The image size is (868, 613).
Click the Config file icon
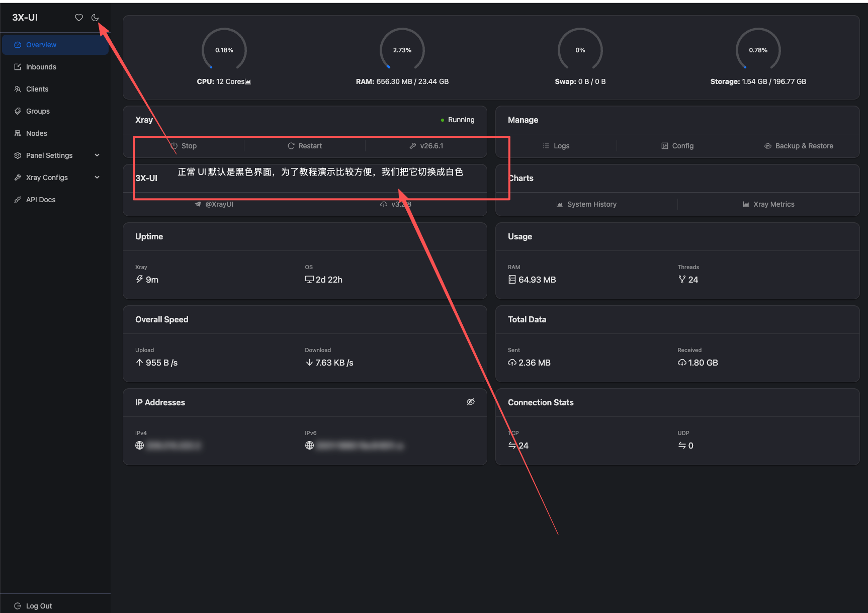(665, 146)
